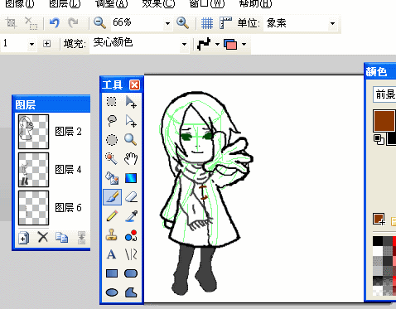Select the Color Picker eyedropper tool

click(x=131, y=216)
